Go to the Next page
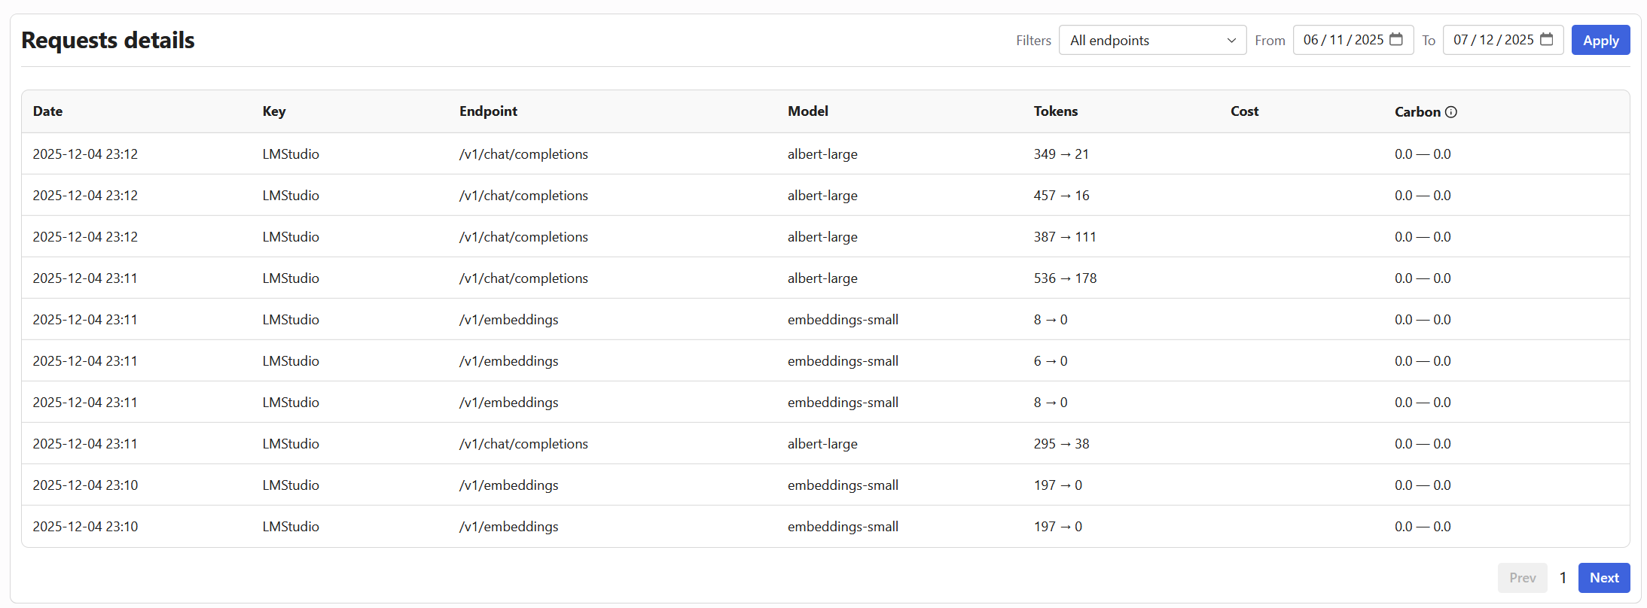 coord(1603,578)
